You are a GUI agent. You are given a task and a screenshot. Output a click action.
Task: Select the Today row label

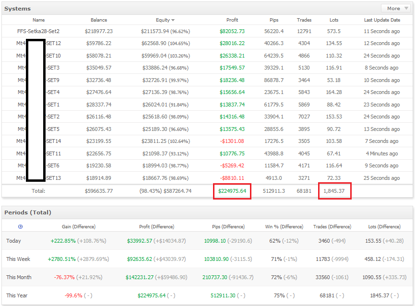13,241
